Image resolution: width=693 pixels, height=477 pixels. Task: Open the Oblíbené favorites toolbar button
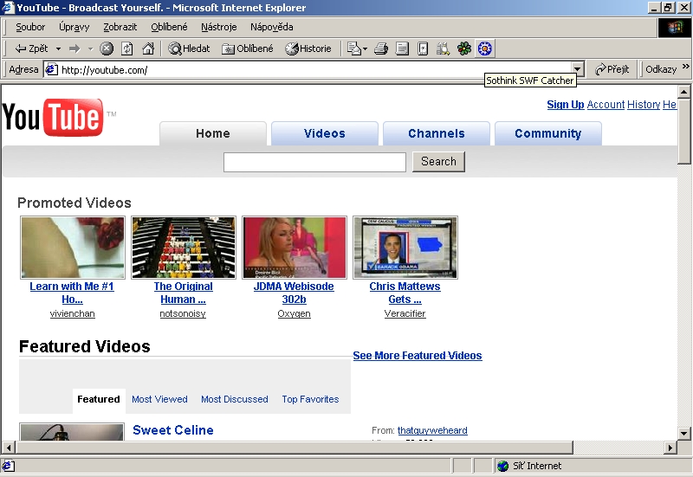(x=248, y=48)
